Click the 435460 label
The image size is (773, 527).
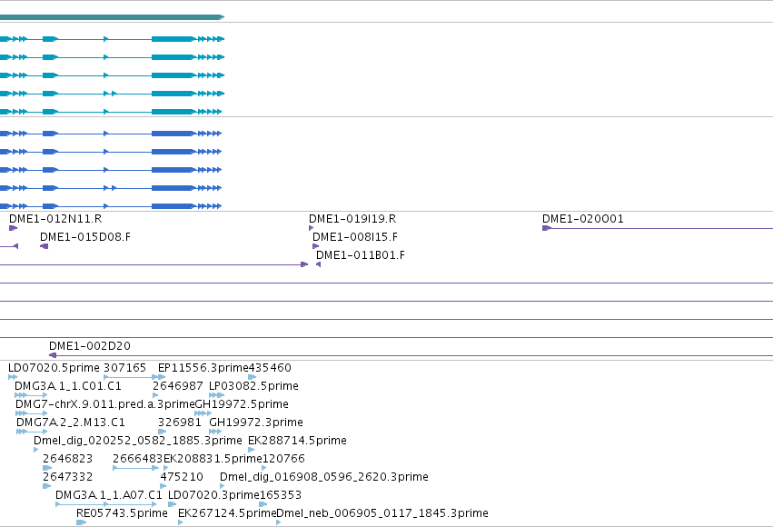[270, 368]
